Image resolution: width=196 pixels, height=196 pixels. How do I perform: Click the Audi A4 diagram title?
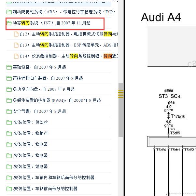tap(161, 17)
